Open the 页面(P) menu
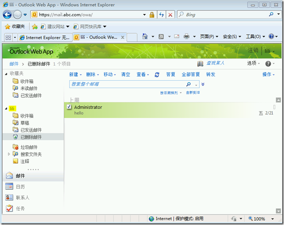Viewport: 284px width, 225px height. pyautogui.click(x=209, y=36)
